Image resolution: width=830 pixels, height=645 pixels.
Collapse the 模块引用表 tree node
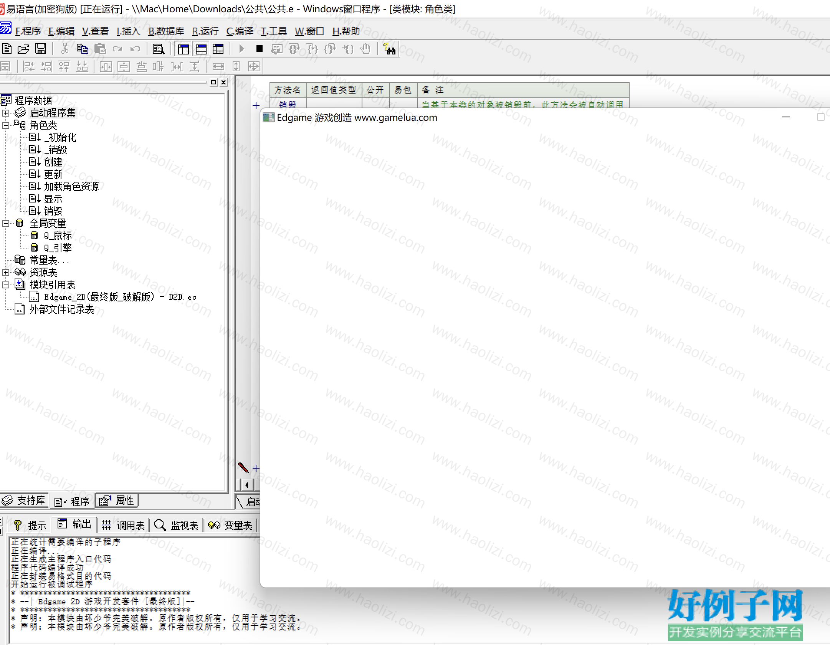click(x=5, y=285)
